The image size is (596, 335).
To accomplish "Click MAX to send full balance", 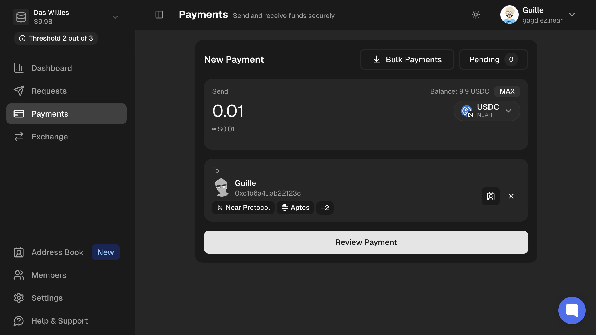I will click(507, 91).
